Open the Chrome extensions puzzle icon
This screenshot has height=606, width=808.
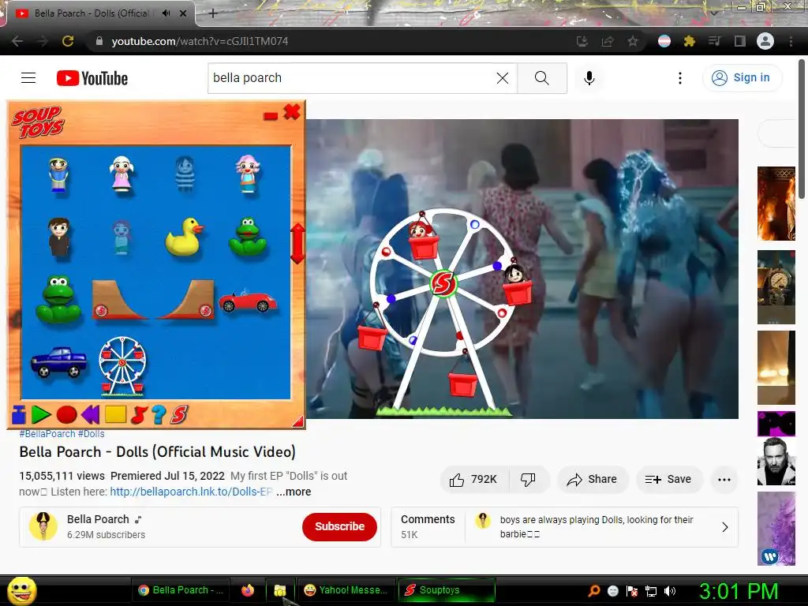point(690,41)
